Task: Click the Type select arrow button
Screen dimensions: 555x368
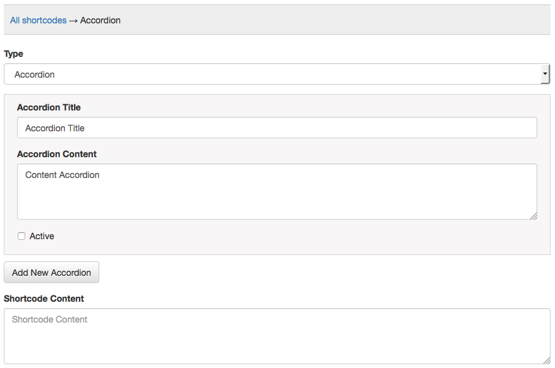Action: [545, 74]
